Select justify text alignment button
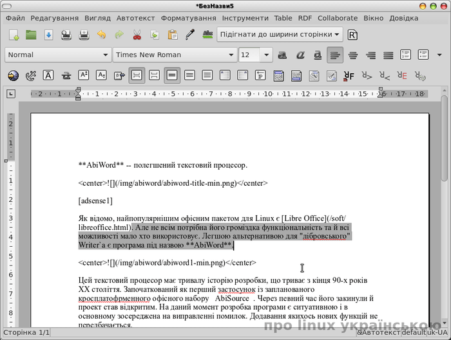 coord(389,55)
